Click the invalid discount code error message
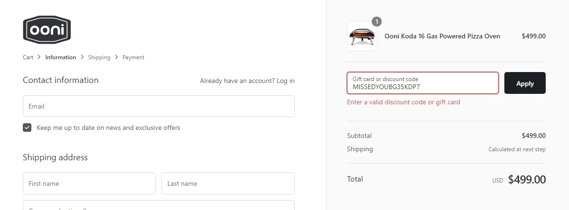Image resolution: width=569 pixels, height=210 pixels. tap(404, 102)
